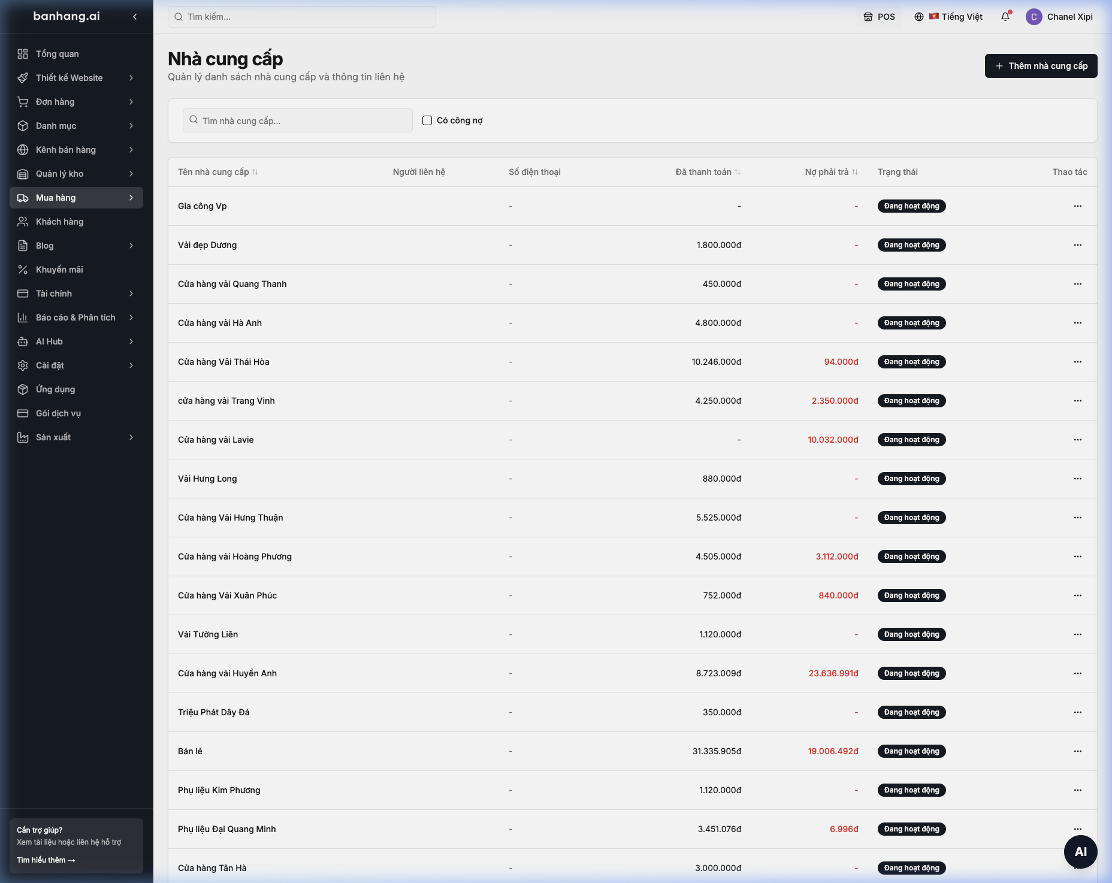Open Chanel Xipi user profile menu
The width and height of the screenshot is (1112, 883).
[x=1059, y=17]
